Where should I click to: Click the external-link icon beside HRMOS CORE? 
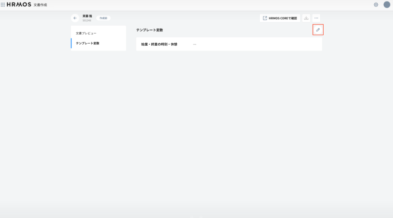(x=265, y=18)
